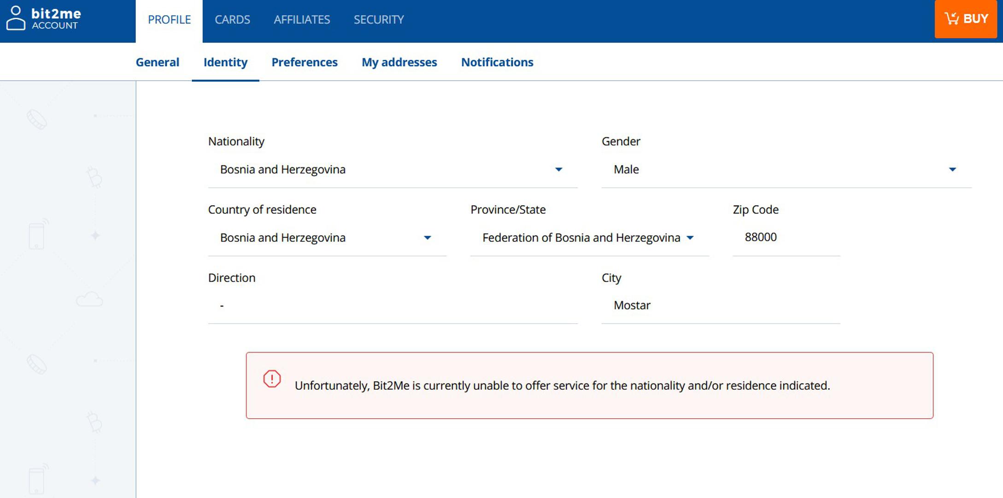Click into the Direction input field
Screen dimensions: 1003x498
tap(393, 305)
